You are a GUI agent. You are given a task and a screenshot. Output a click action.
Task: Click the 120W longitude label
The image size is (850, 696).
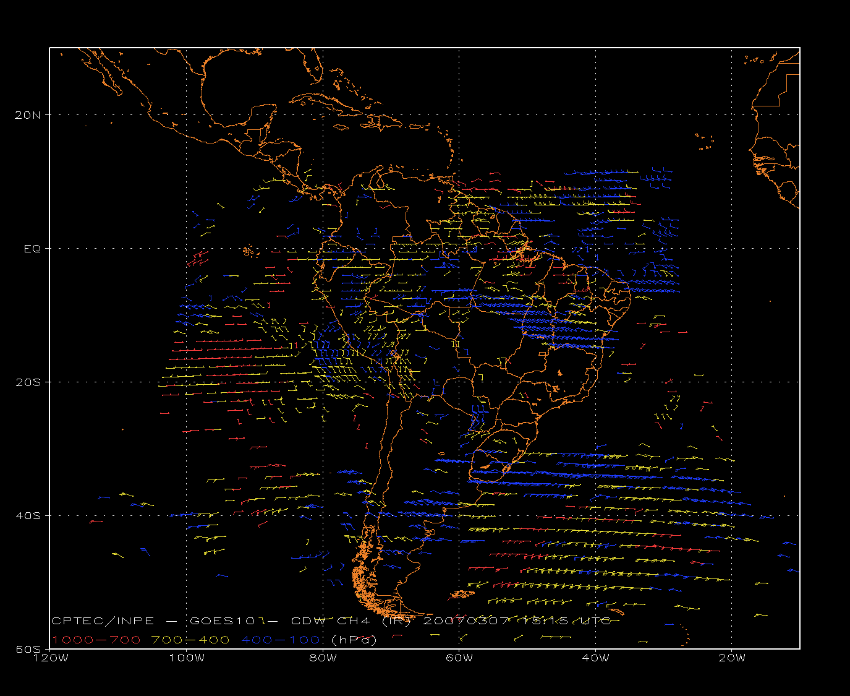pos(50,658)
